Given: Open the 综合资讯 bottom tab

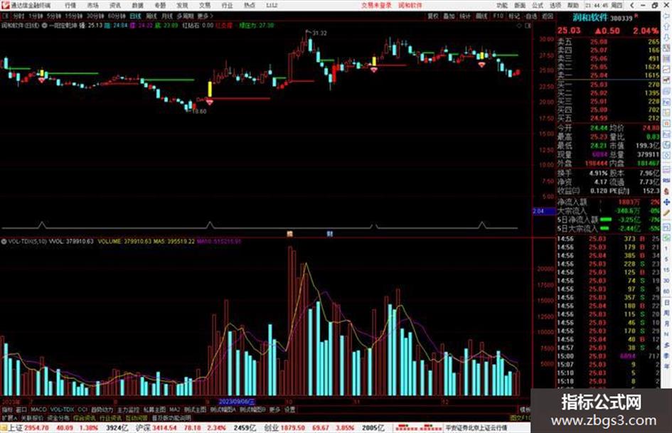Looking at the screenshot, I should tap(85, 417).
